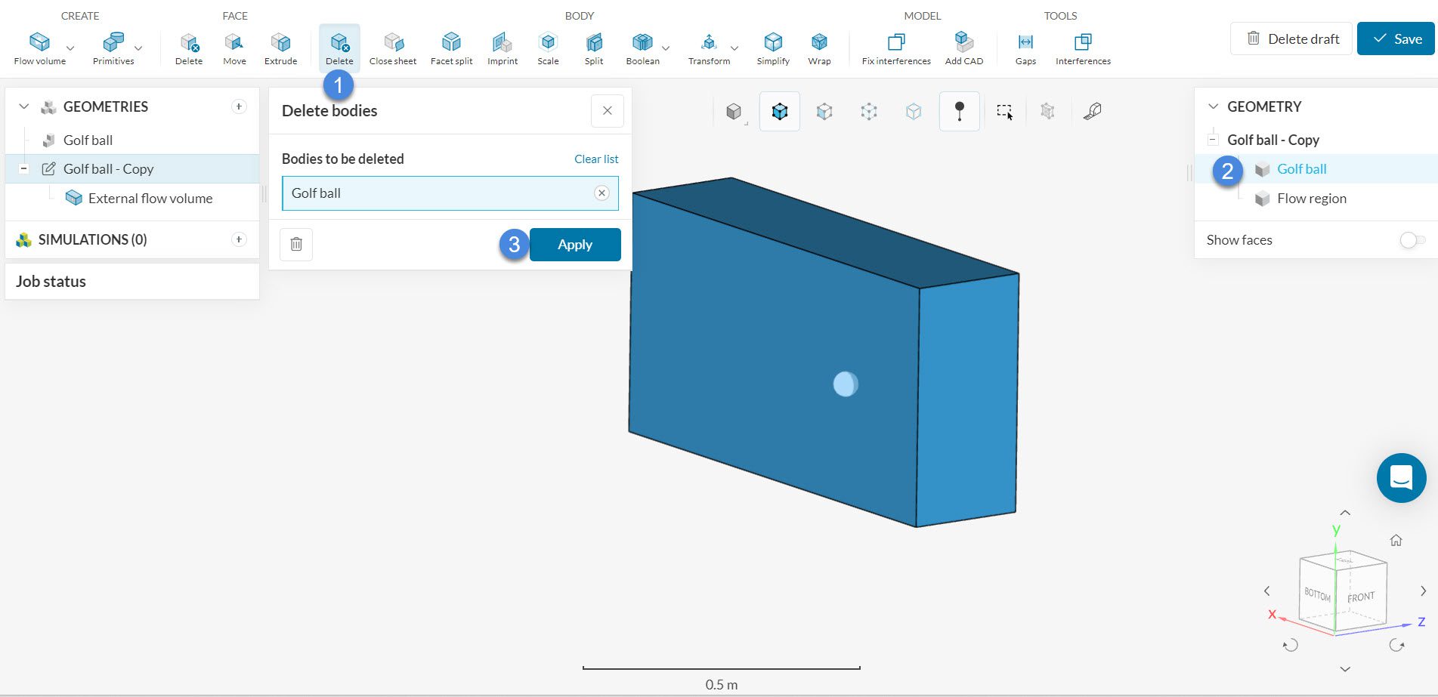Expand the Flow volume dropdown arrow
The height and width of the screenshot is (697, 1438).
pyautogui.click(x=70, y=48)
